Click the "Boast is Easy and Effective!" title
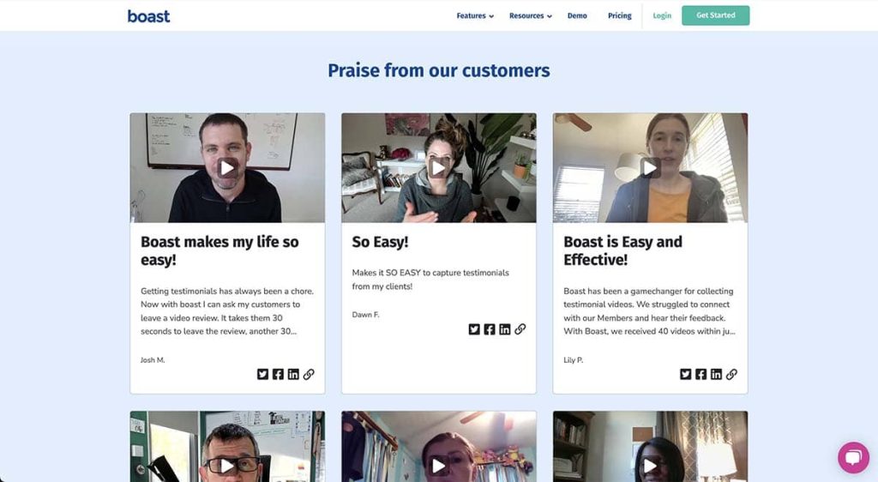Viewport: 878px width, 482px height. pos(622,250)
